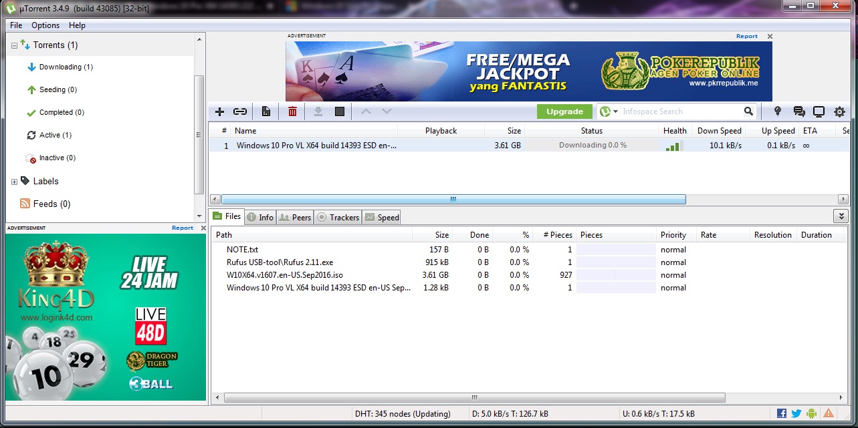Open uTorrent remote monitor icon
The height and width of the screenshot is (428, 858).
tap(819, 112)
